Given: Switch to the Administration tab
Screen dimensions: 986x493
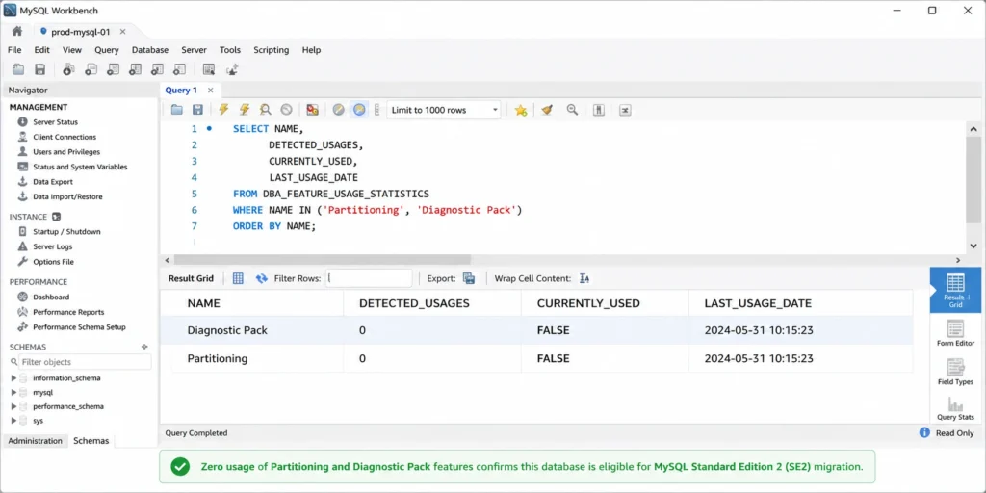Looking at the screenshot, I should tap(36, 441).
